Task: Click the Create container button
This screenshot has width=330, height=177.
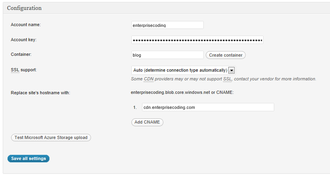Action: 226,55
